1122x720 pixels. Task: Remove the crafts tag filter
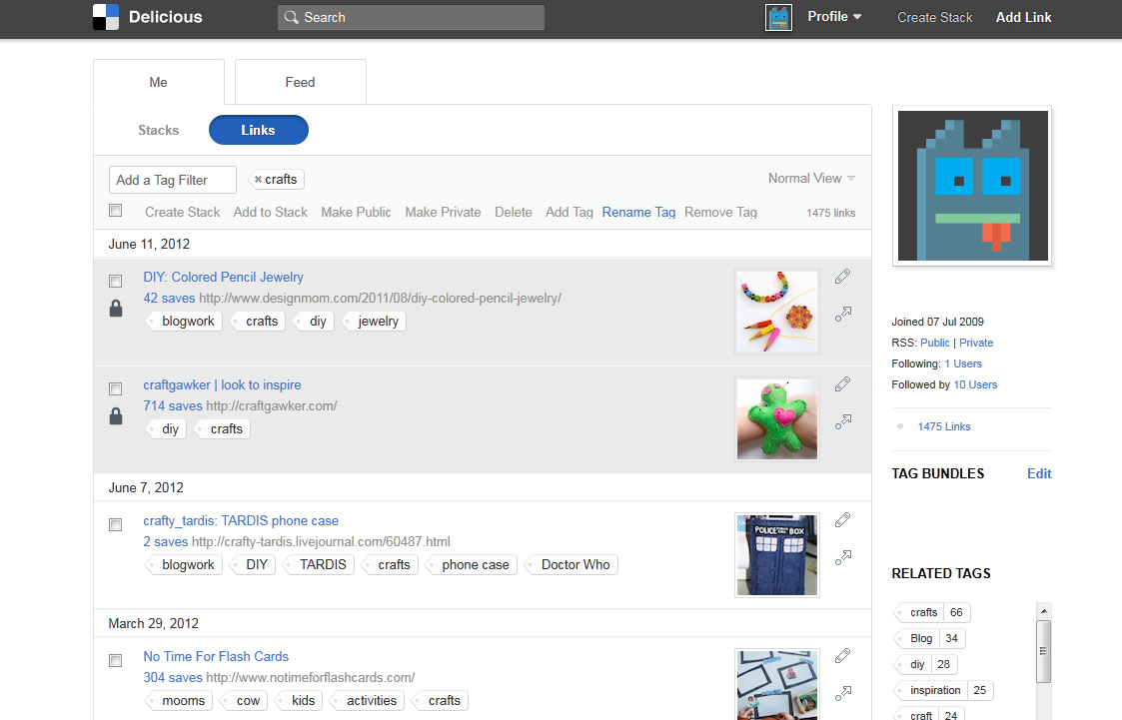[x=259, y=180]
